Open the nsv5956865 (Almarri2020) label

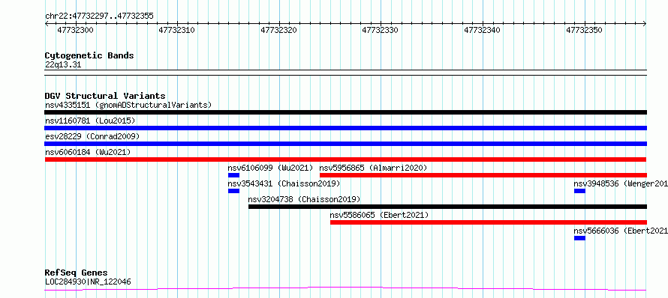[373, 168]
